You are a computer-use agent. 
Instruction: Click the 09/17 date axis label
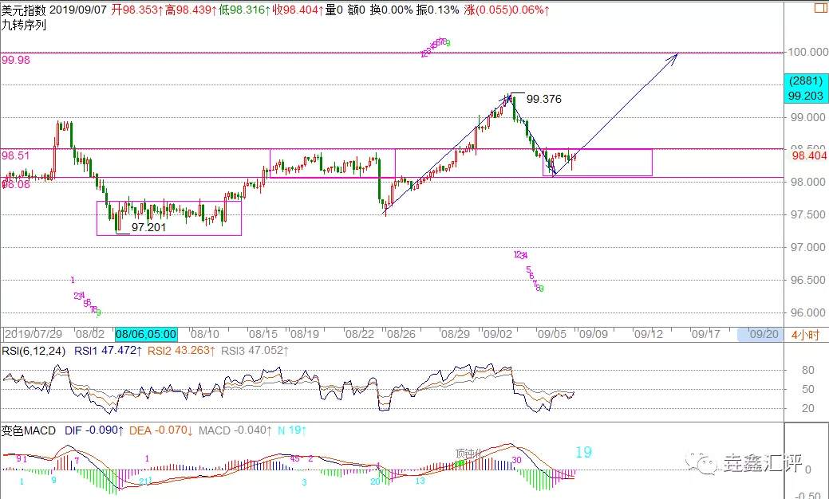pyautogui.click(x=706, y=334)
